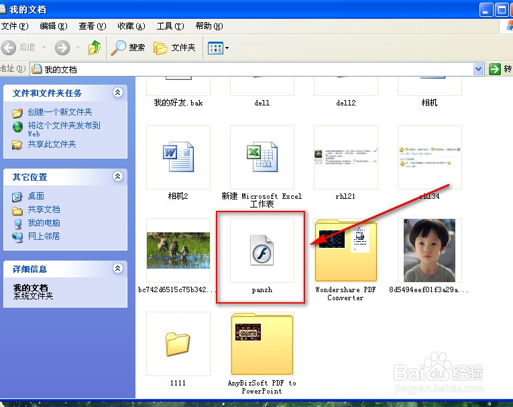513x407 pixels.
Task: Open the 查看(V) menu
Action: click(93, 26)
